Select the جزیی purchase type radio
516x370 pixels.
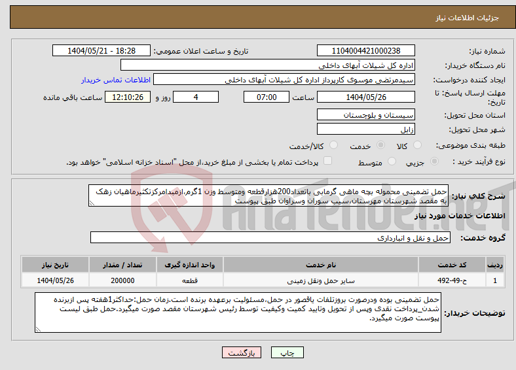(434, 161)
